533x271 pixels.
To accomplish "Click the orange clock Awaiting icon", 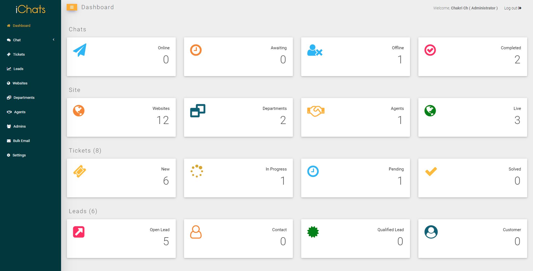I will tap(196, 50).
